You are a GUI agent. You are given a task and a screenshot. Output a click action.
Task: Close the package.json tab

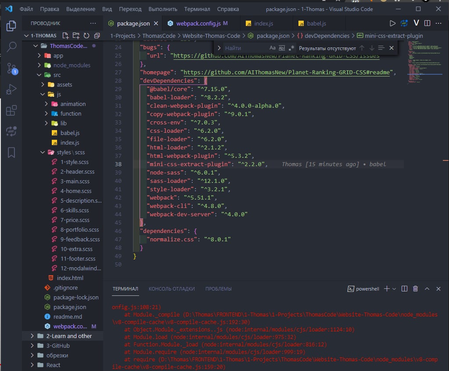pyautogui.click(x=156, y=23)
